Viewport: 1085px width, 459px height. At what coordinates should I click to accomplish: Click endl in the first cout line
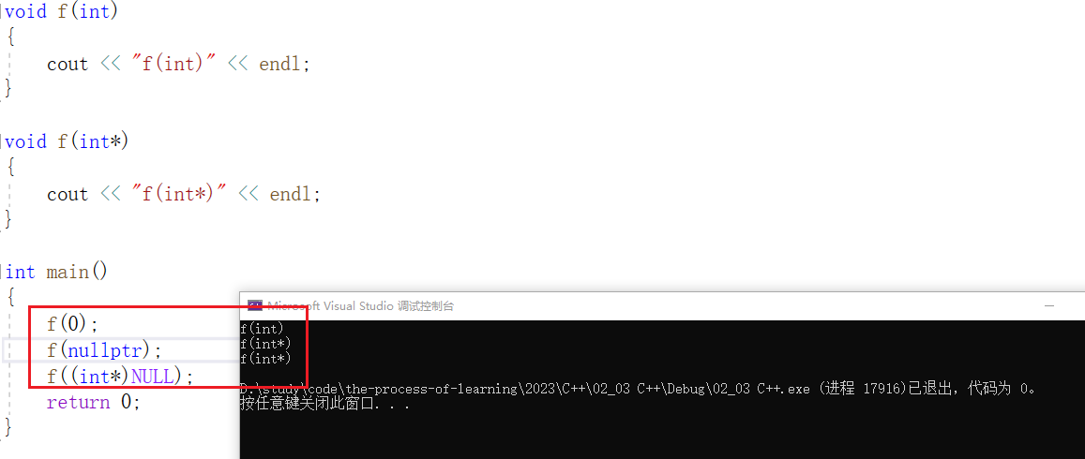click(x=280, y=65)
